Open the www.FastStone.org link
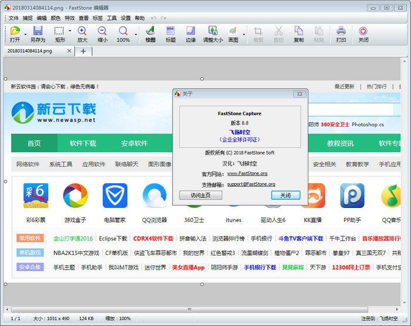This screenshot has height=326, width=411. click(x=247, y=173)
